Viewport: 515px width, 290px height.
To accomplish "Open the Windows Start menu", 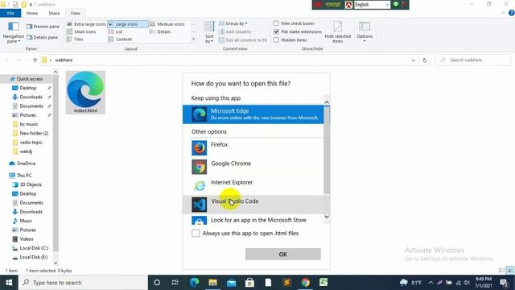I will click(x=9, y=283).
